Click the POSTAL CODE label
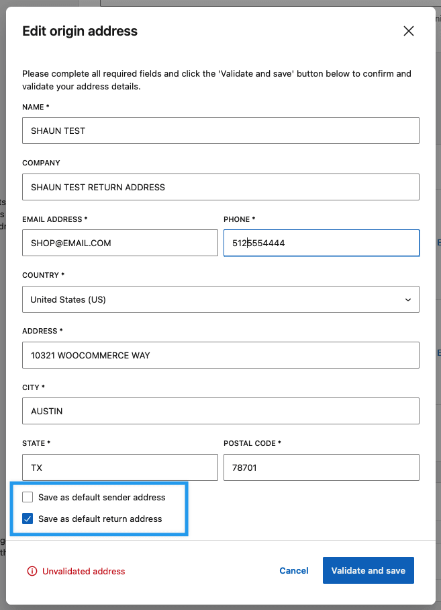This screenshot has height=610, width=441. (x=252, y=443)
